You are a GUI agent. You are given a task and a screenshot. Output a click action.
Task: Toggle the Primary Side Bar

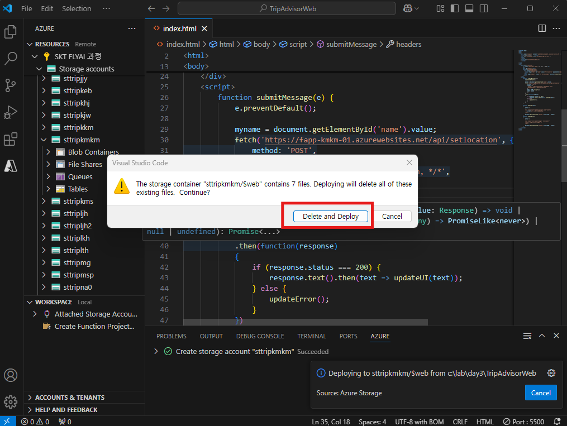[455, 8]
